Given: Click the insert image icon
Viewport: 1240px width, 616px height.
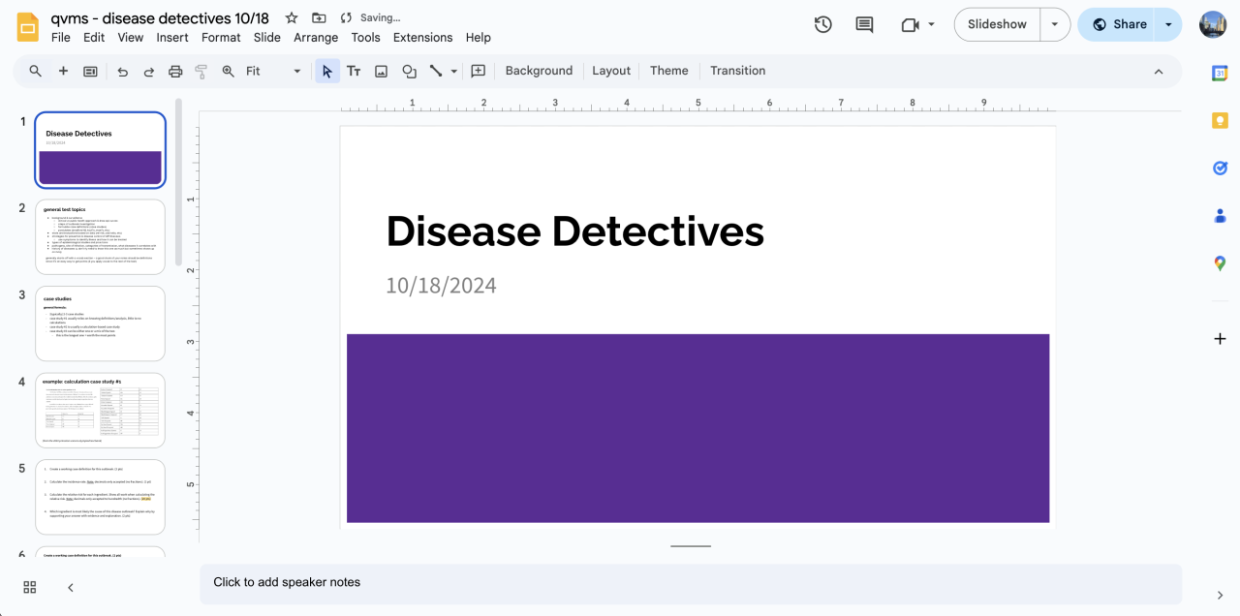Looking at the screenshot, I should tap(382, 71).
